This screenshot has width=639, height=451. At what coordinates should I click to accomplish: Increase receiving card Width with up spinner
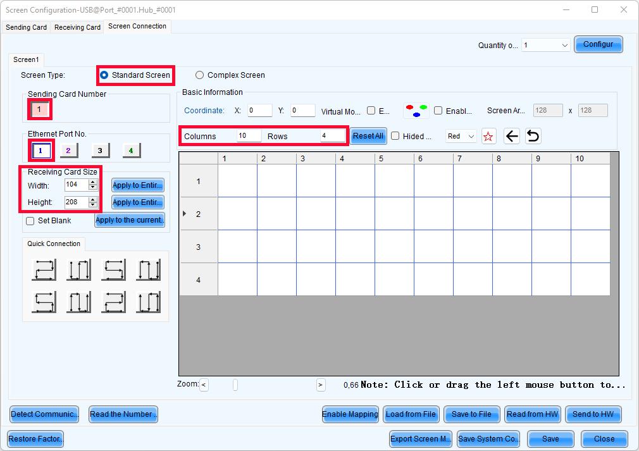[x=93, y=183]
